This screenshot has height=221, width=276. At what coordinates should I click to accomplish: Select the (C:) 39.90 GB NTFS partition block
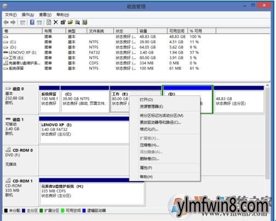(85, 99)
